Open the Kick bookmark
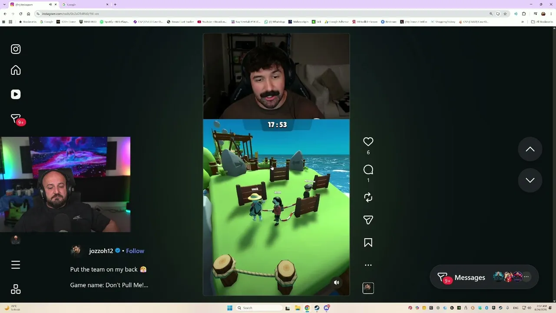This screenshot has height=313, width=556. coord(317,22)
